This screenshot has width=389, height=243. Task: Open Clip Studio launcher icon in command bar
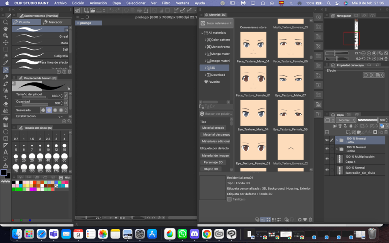coord(77,10)
